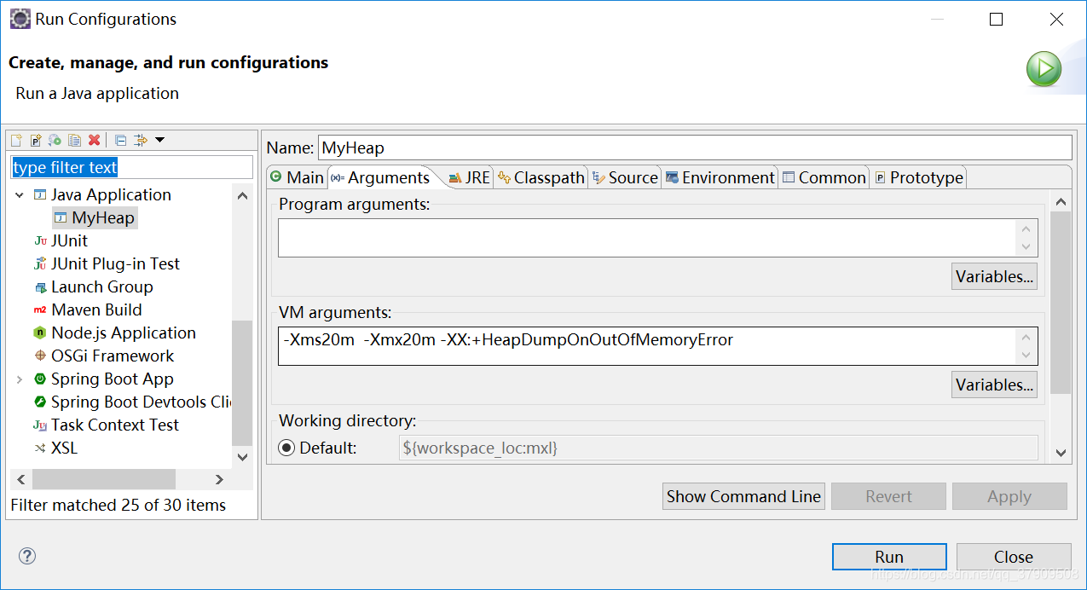The width and height of the screenshot is (1087, 590).
Task: Collapse all configuration tree items
Action: click(x=120, y=141)
